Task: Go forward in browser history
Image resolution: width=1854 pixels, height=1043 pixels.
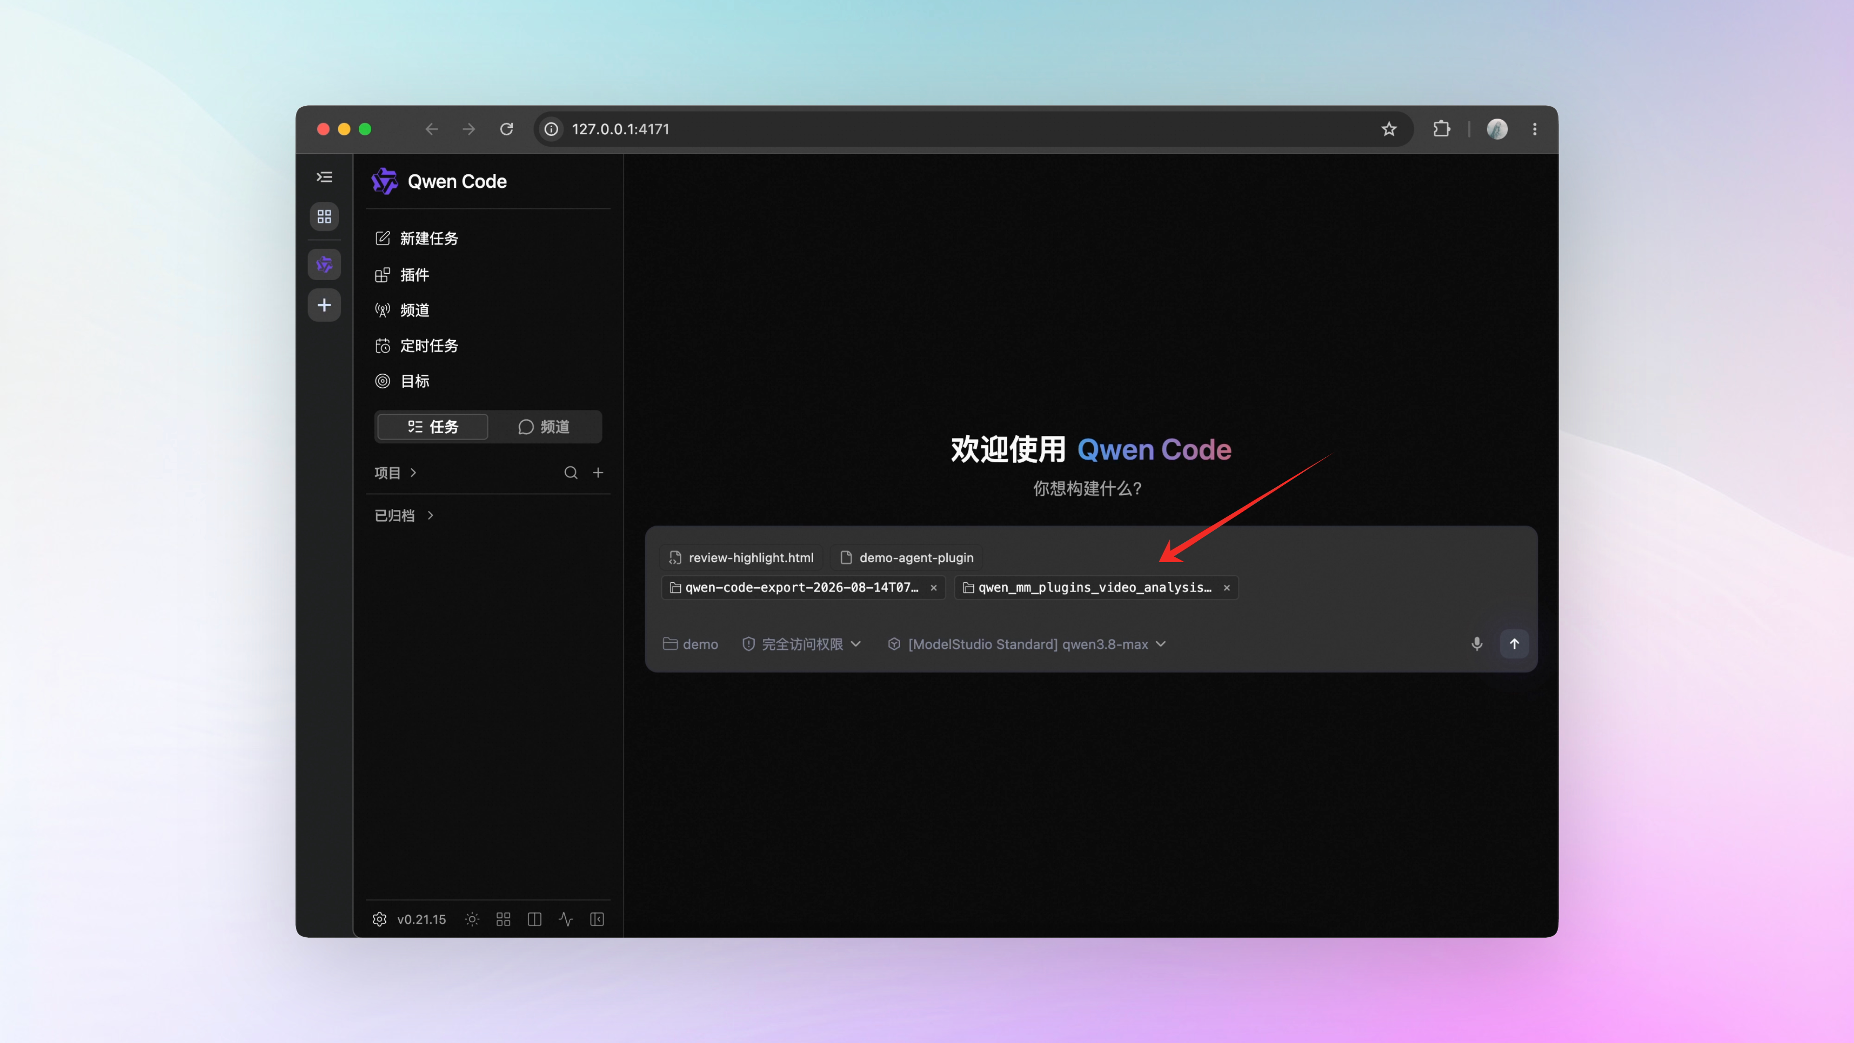Action: coord(468,129)
